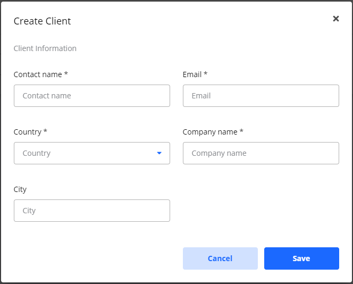This screenshot has height=284, width=353.
Task: Click the required asterisk beside Email
Action: (205, 74)
